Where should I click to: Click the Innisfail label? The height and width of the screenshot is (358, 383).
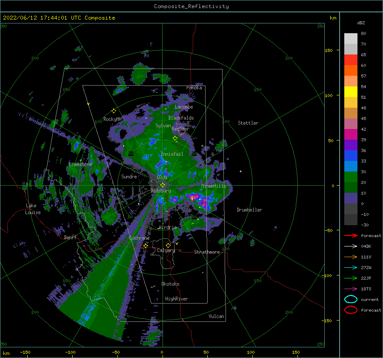(x=172, y=154)
